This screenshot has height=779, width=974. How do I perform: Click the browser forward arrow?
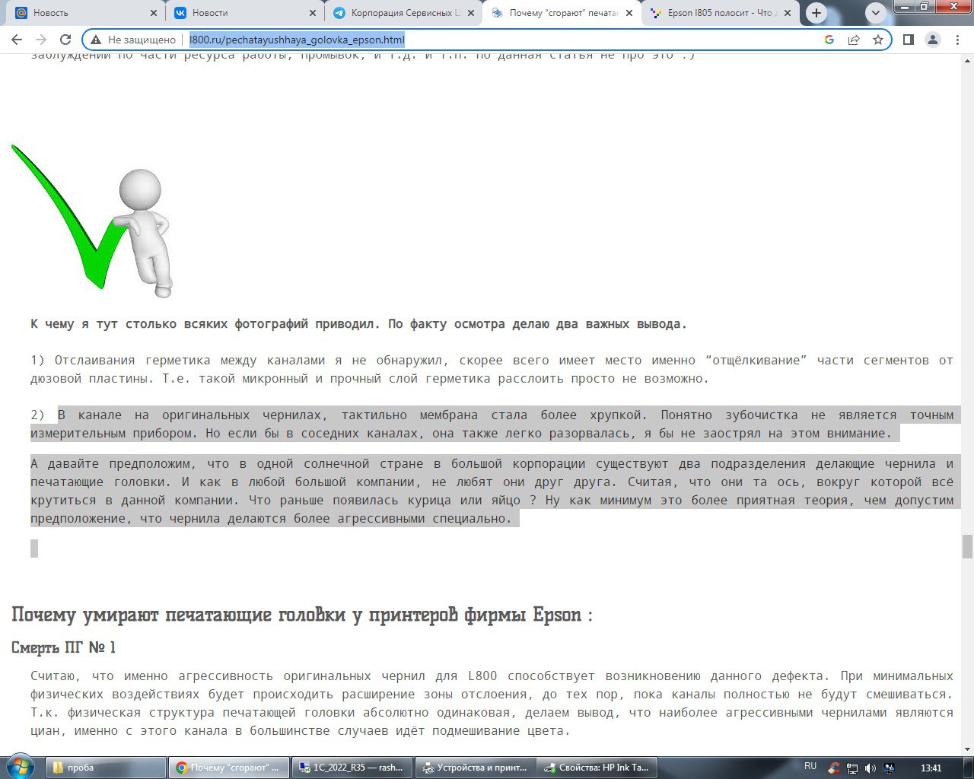(41, 40)
